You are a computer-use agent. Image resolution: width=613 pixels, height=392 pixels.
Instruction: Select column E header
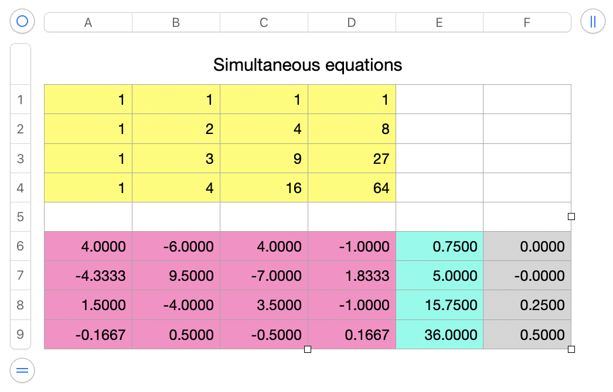440,22
